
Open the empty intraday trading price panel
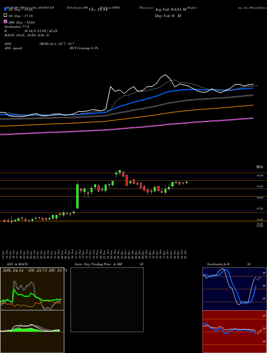[107, 300]
